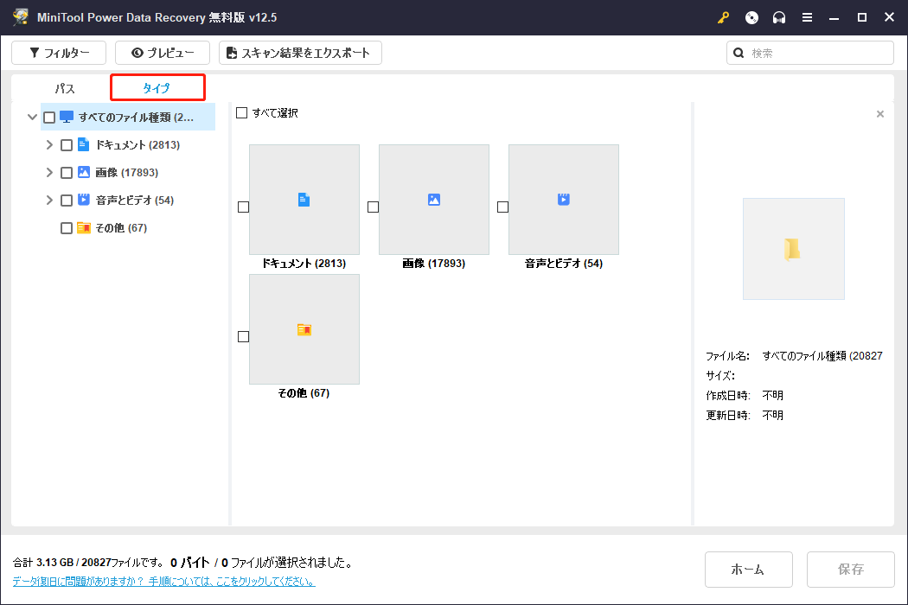The image size is (908, 605).
Task: Select the すべてのファイル種類 tree label
Action: point(136,118)
